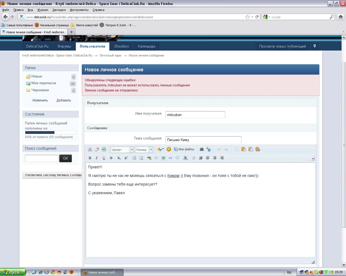The width and height of the screenshot is (346, 276).
Task: Open the Мои переписки folder
Action: tap(44, 83)
